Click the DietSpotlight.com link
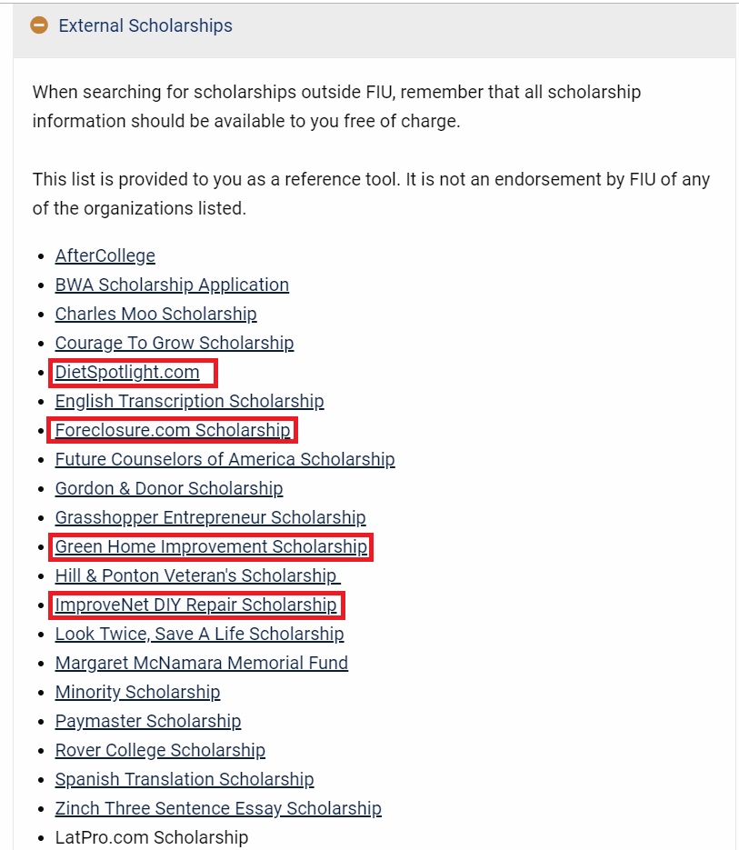739x850 pixels. point(127,372)
